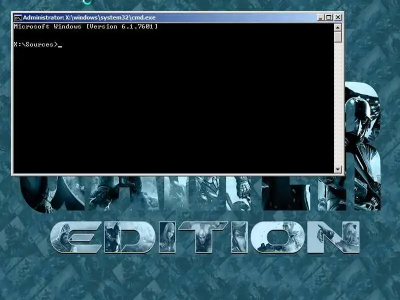Click the 'X:\Sources>' command prompt line
This screenshot has width=400, height=300.
(x=36, y=44)
